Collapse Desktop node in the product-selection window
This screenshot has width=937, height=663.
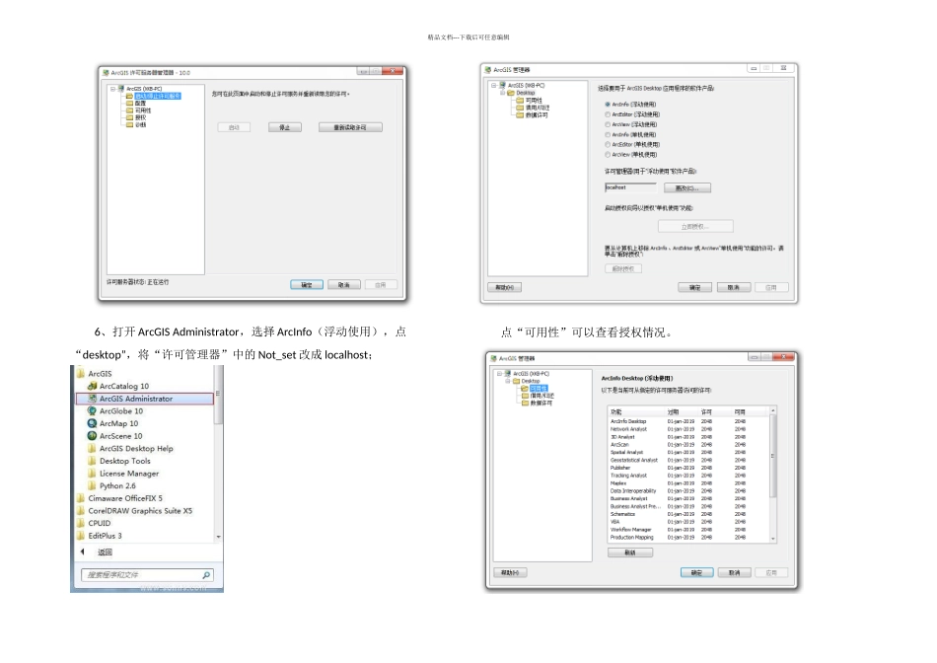503,93
